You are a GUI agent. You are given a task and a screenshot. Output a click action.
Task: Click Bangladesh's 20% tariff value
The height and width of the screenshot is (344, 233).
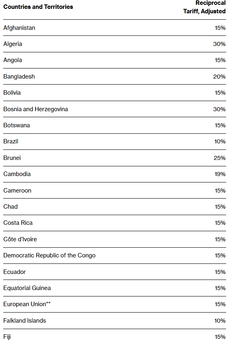[x=219, y=77]
